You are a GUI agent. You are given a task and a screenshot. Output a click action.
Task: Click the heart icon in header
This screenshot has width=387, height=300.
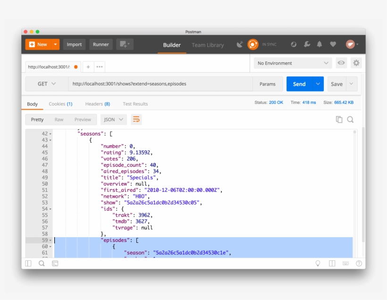point(333,44)
